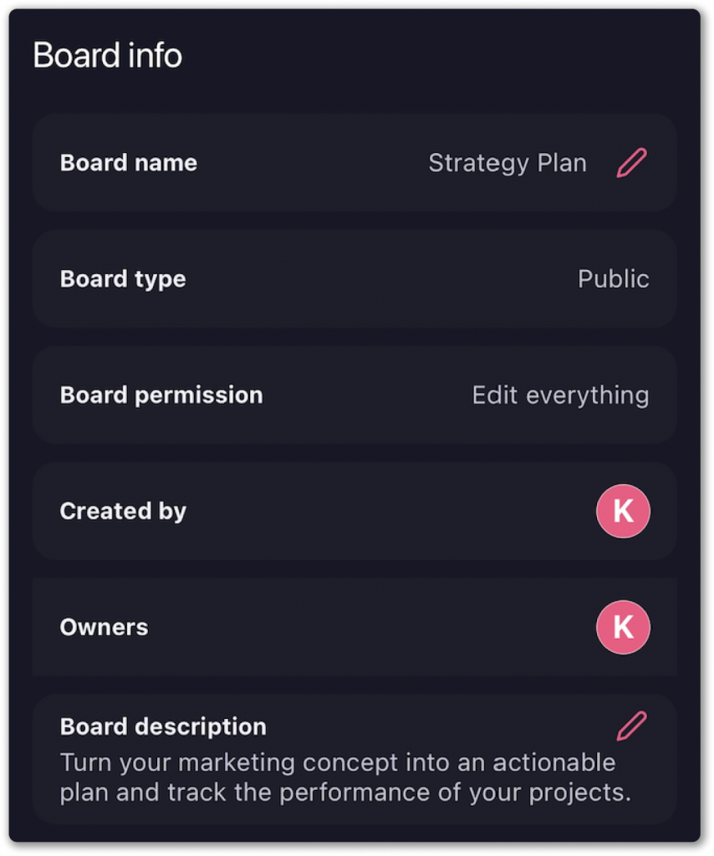The image size is (714, 856).
Task: Select the Board permission label
Action: [161, 395]
